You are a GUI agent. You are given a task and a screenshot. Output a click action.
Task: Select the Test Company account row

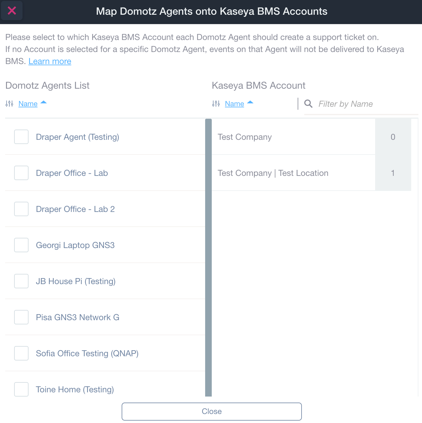(270, 137)
